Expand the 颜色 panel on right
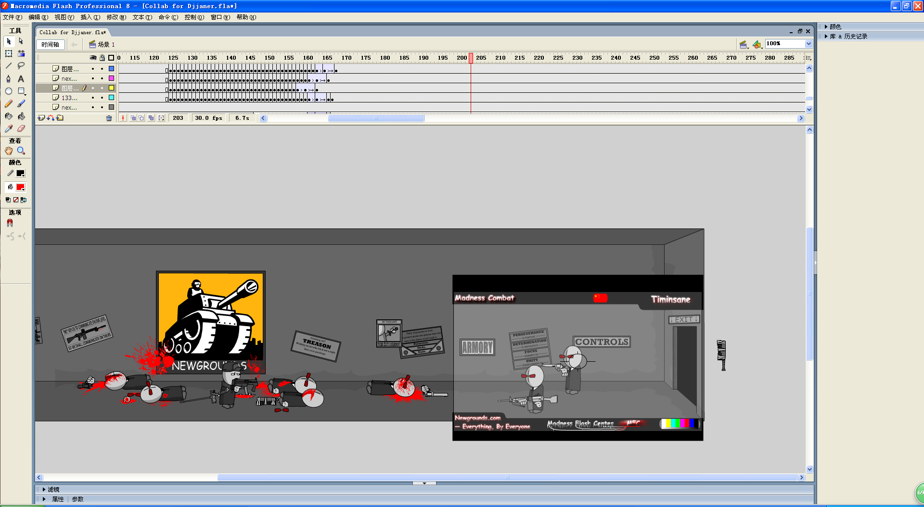Viewport: 924px width, 507px height. click(x=826, y=27)
